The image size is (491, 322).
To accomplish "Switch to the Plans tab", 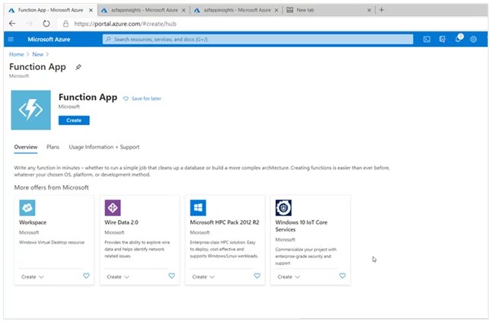I will (x=53, y=147).
